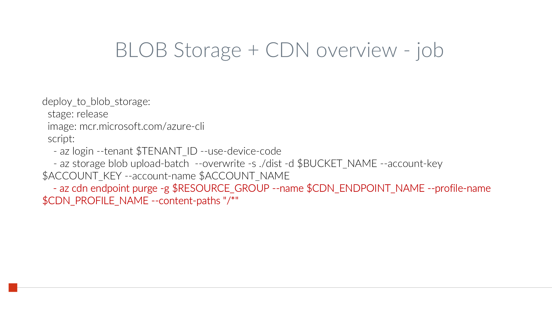Click the $ACCOUNT_NAME variable
552x310 pixels.
click(x=244, y=176)
